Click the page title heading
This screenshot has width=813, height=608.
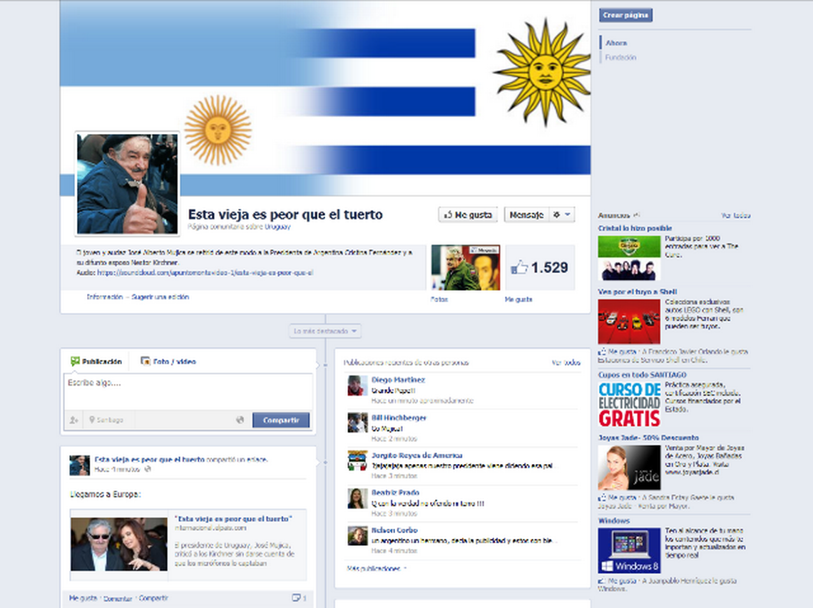pyautogui.click(x=285, y=215)
